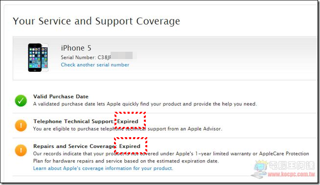Click the watermark computer mascot logo
Image resolution: width=320 pixels, height=185 pixels.
259,169
